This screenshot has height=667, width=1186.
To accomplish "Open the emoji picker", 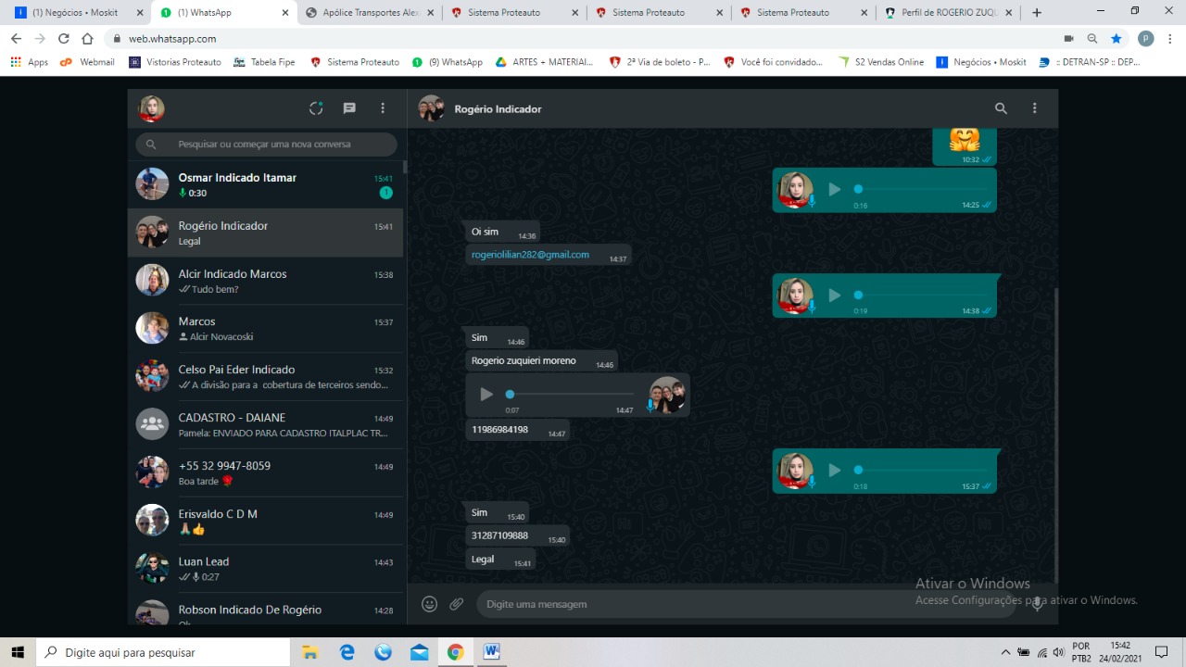I will pyautogui.click(x=429, y=604).
